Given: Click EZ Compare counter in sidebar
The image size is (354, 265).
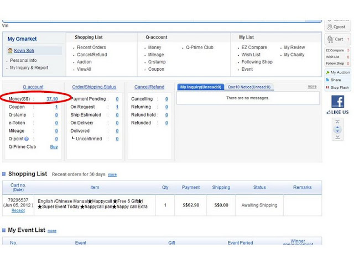Looking at the screenshot, I should [x=337, y=50].
